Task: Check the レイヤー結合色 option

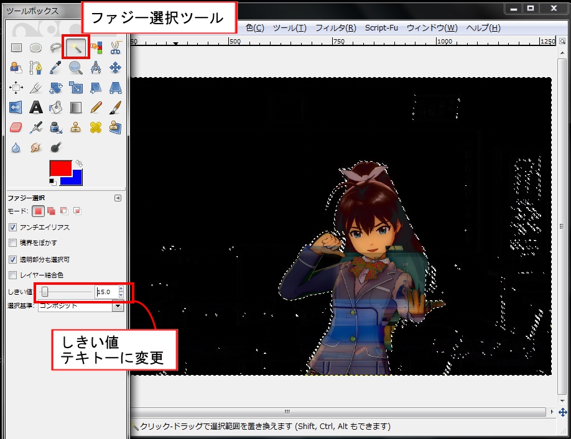Action: tap(13, 275)
